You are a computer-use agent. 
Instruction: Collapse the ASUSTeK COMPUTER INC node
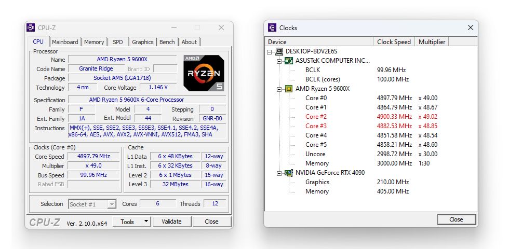(279, 61)
